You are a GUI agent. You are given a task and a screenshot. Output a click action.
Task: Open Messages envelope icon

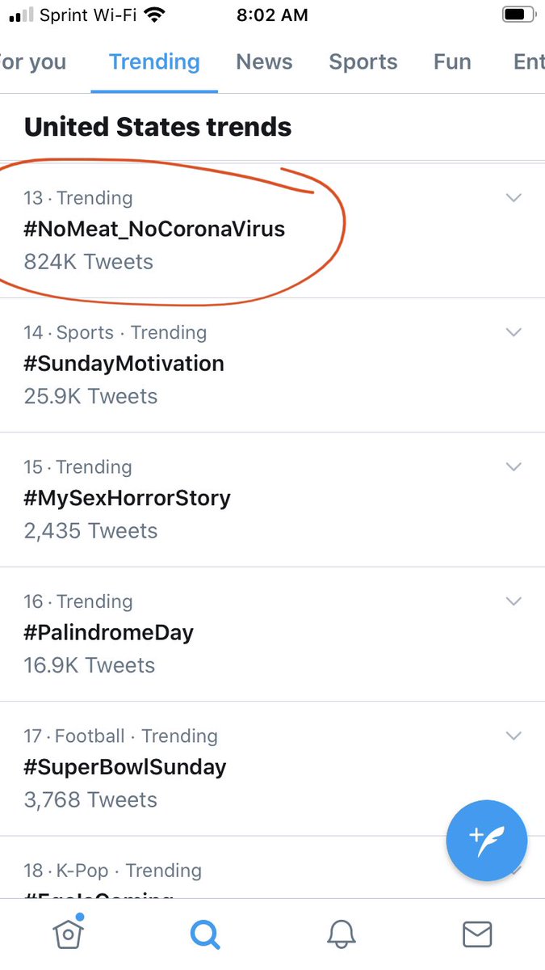pyautogui.click(x=477, y=934)
